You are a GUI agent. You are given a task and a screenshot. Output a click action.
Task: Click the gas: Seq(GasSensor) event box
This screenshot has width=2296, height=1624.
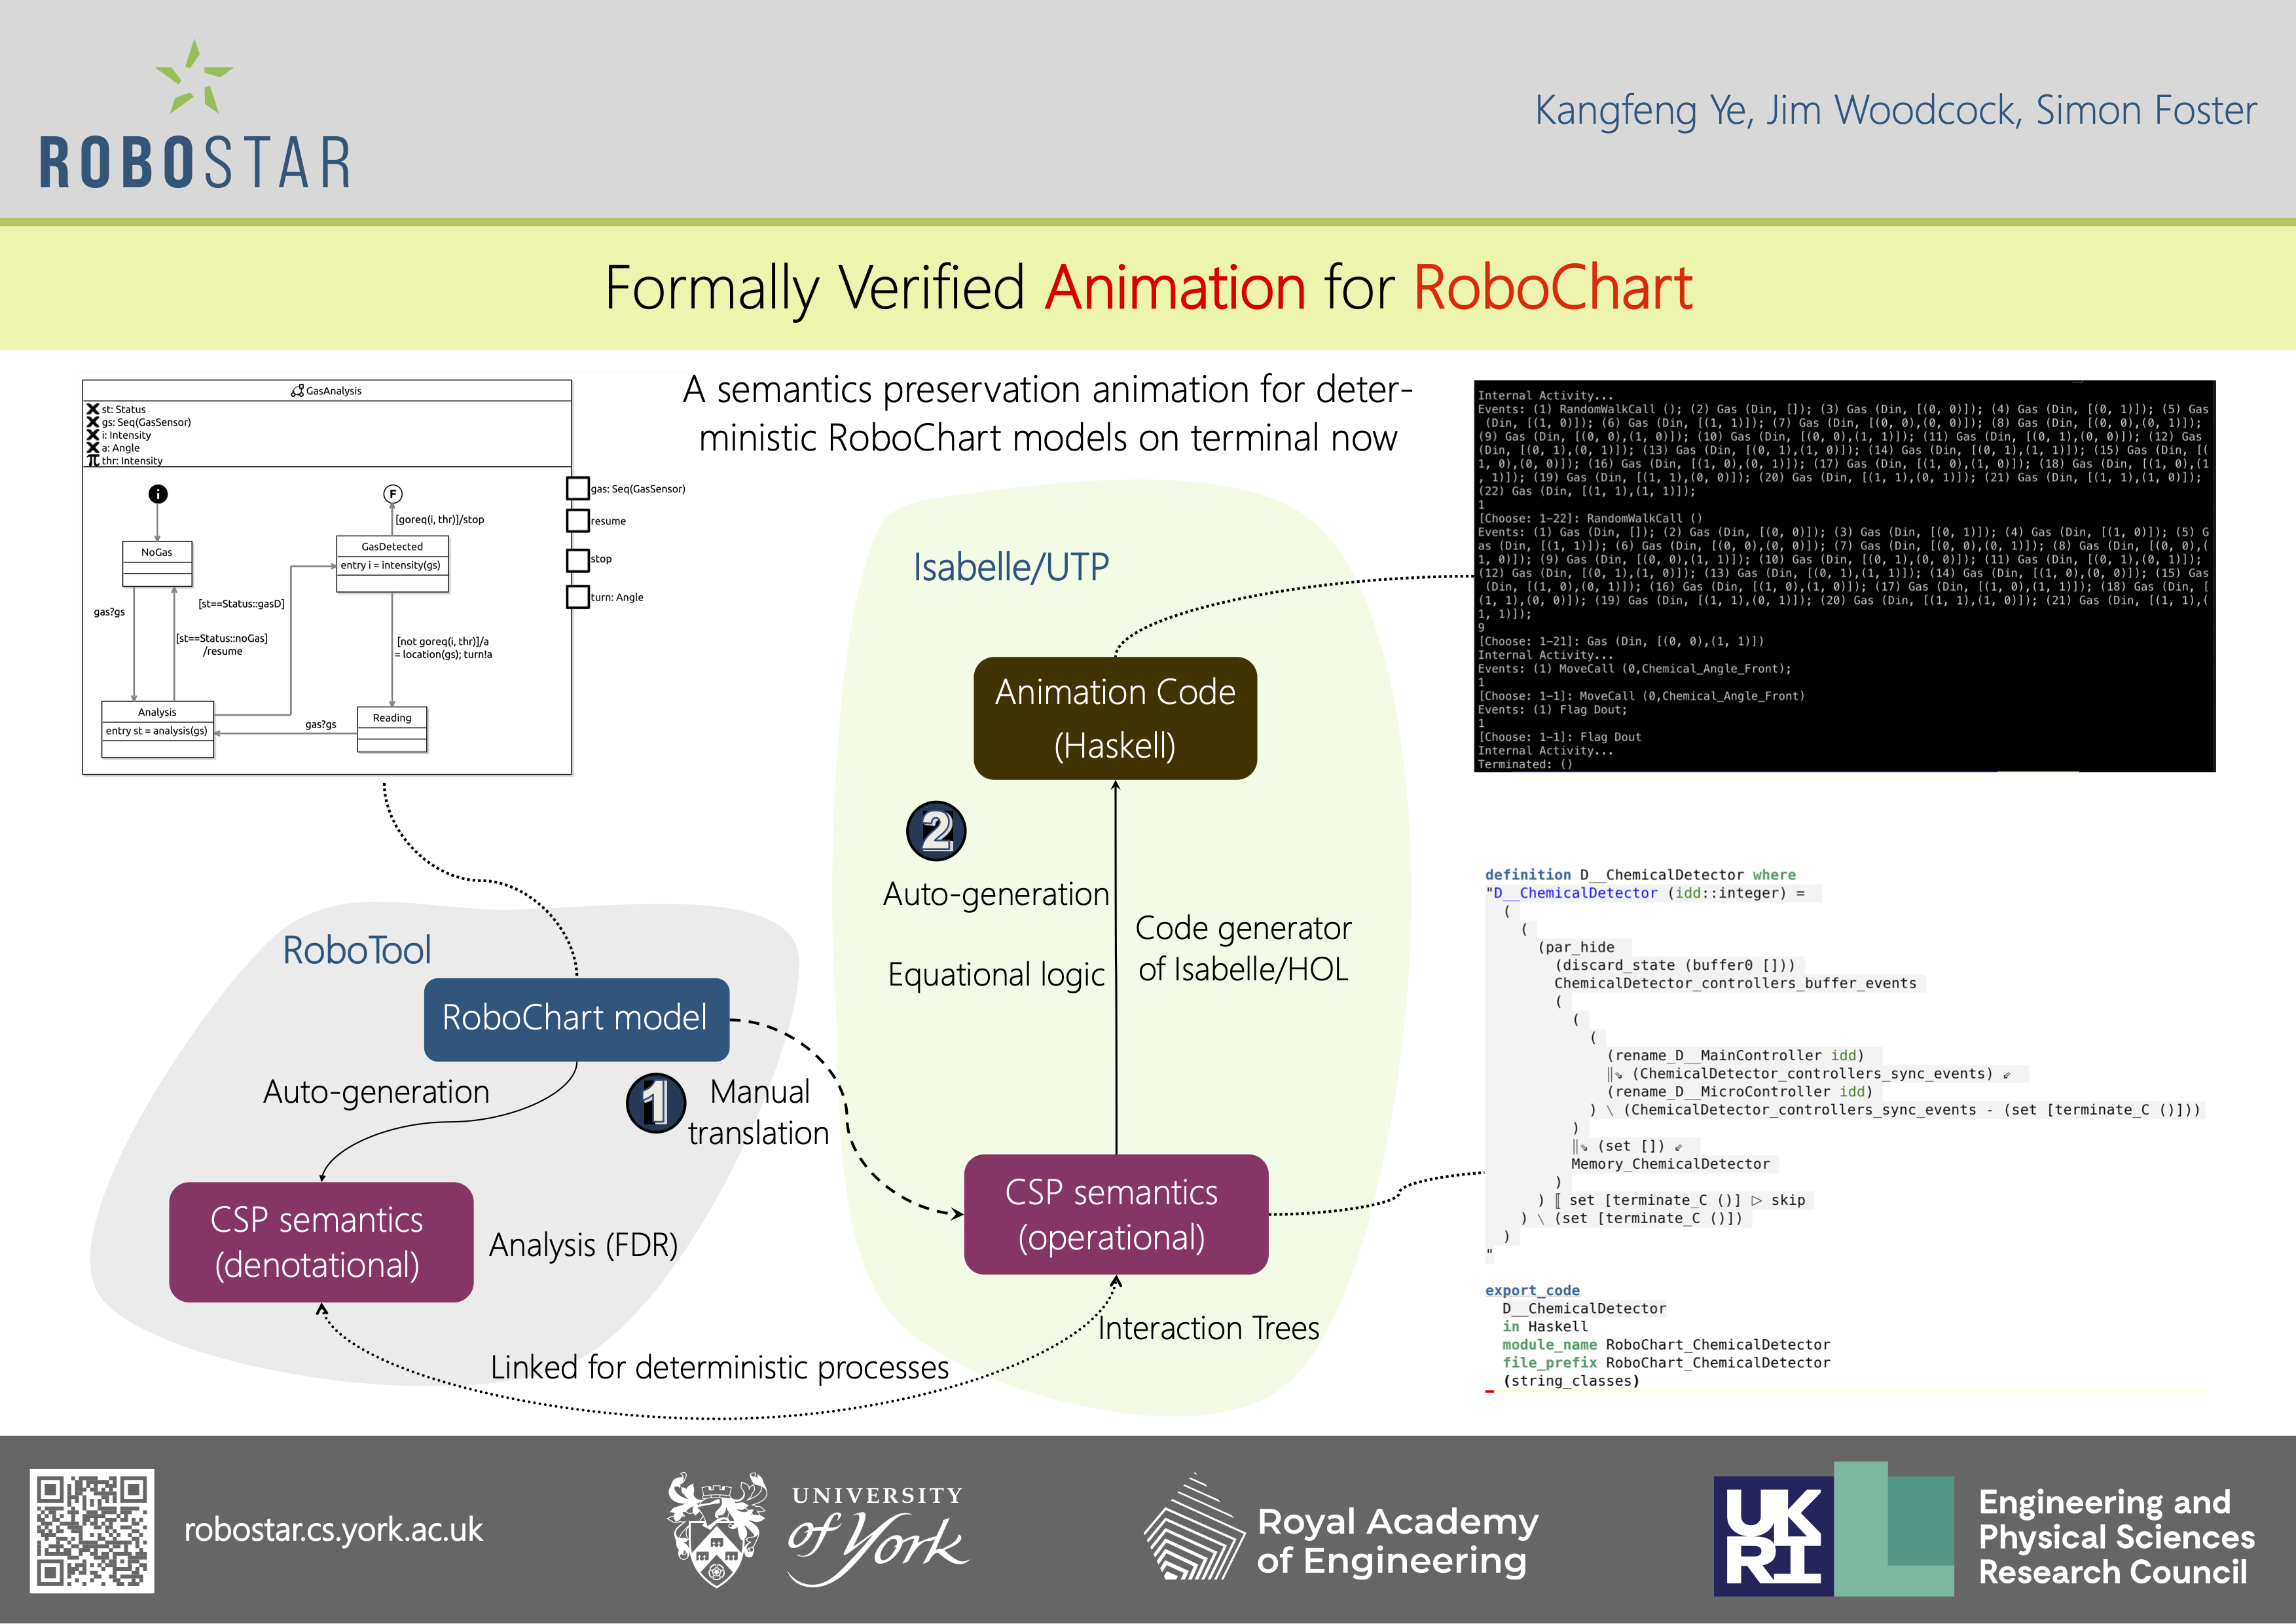[x=577, y=489]
